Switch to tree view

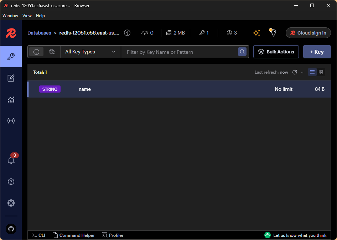321,72
